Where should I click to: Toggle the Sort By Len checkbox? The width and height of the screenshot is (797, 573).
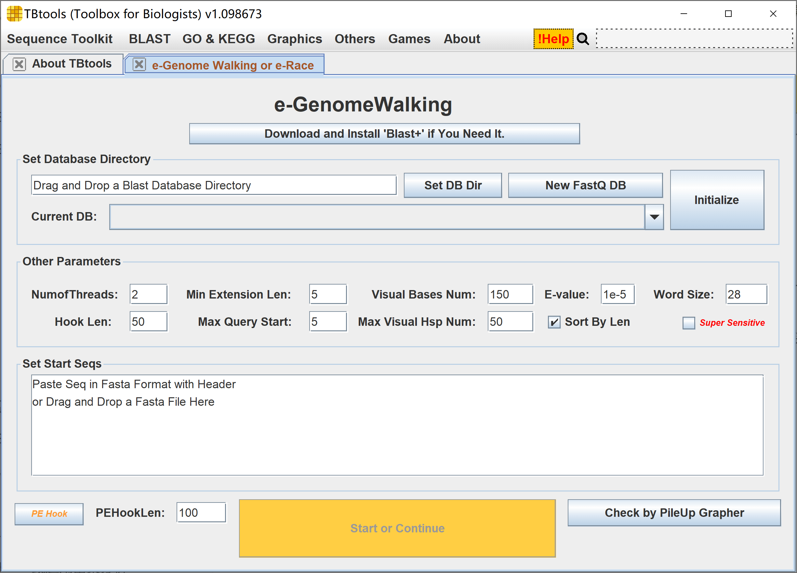click(554, 322)
